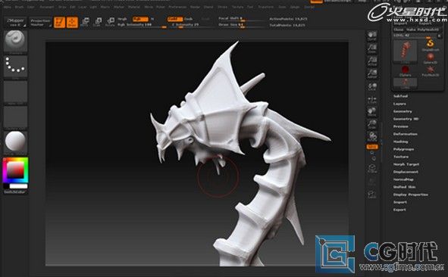Select the PolyMesh3D star tool
This screenshot has height=277, width=448.
click(x=430, y=70)
